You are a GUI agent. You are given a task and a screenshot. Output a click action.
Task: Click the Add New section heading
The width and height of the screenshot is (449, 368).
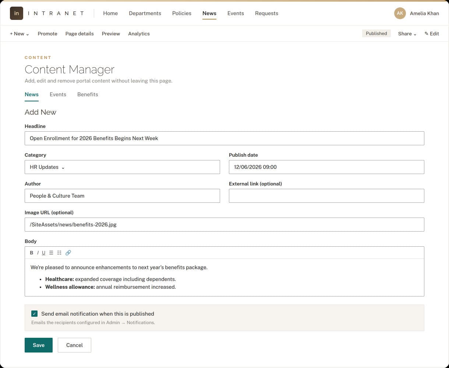coord(40,112)
